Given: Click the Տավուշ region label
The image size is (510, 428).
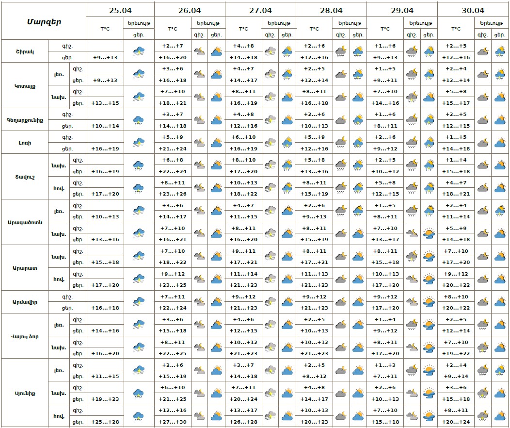Looking at the screenshot, I should [25, 177].
